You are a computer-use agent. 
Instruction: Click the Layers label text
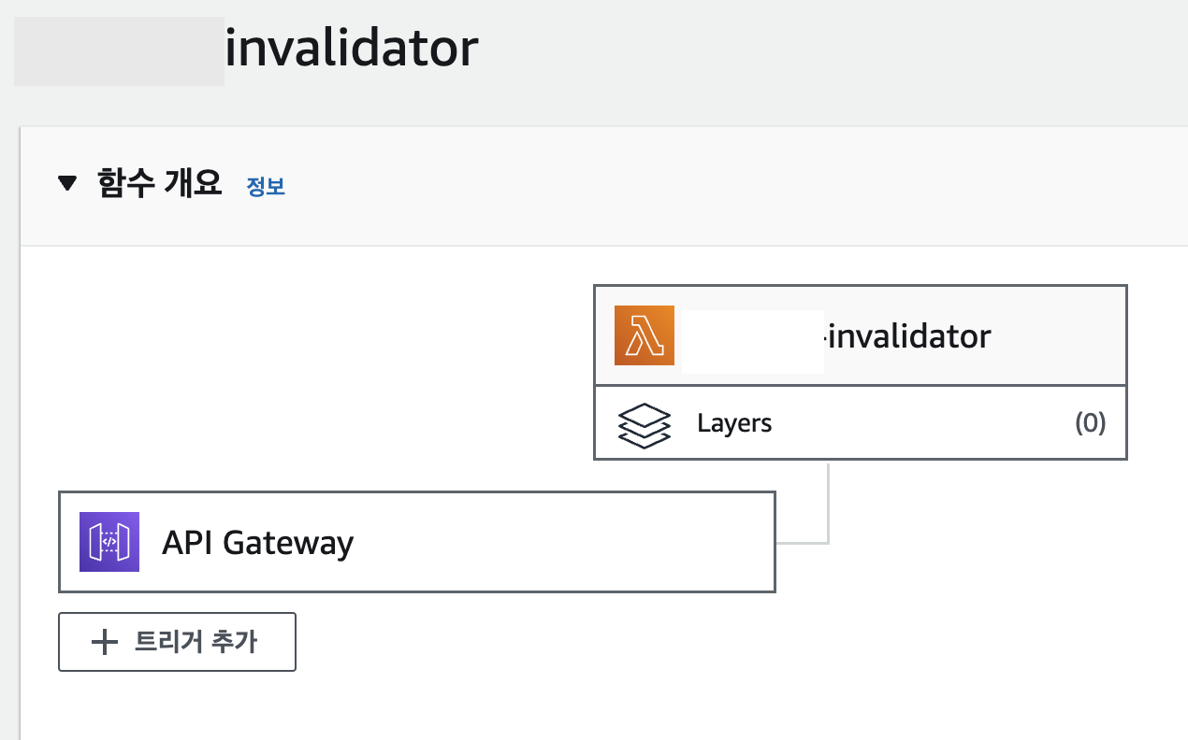pos(734,423)
